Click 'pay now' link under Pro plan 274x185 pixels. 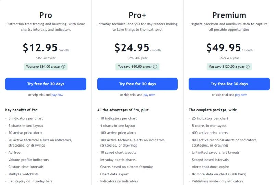[57, 95]
